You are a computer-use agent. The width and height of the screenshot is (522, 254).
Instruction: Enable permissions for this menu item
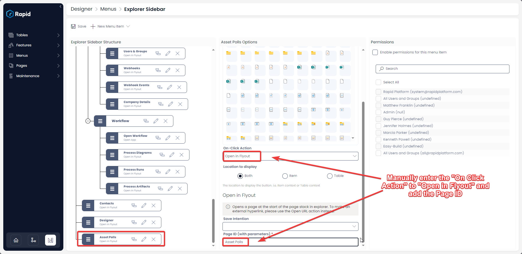tap(375, 52)
